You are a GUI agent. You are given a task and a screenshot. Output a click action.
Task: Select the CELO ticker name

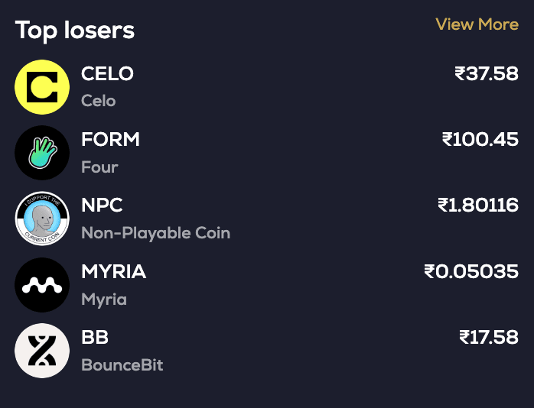point(107,74)
